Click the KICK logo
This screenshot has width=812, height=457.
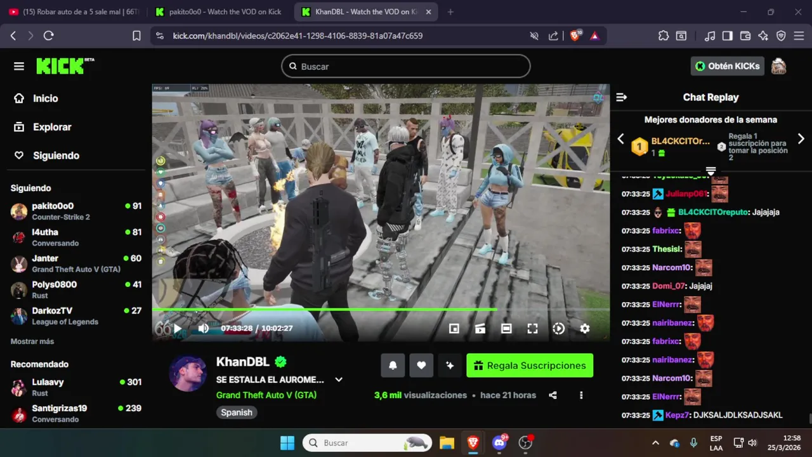point(64,66)
